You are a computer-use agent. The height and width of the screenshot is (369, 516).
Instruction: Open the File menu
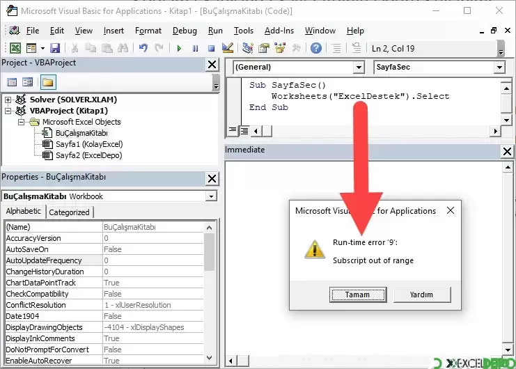[33, 31]
